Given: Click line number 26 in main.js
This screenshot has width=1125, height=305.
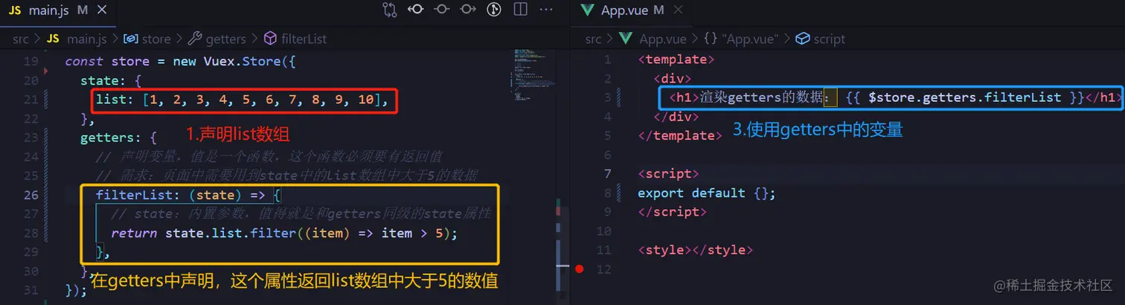Looking at the screenshot, I should (x=31, y=195).
